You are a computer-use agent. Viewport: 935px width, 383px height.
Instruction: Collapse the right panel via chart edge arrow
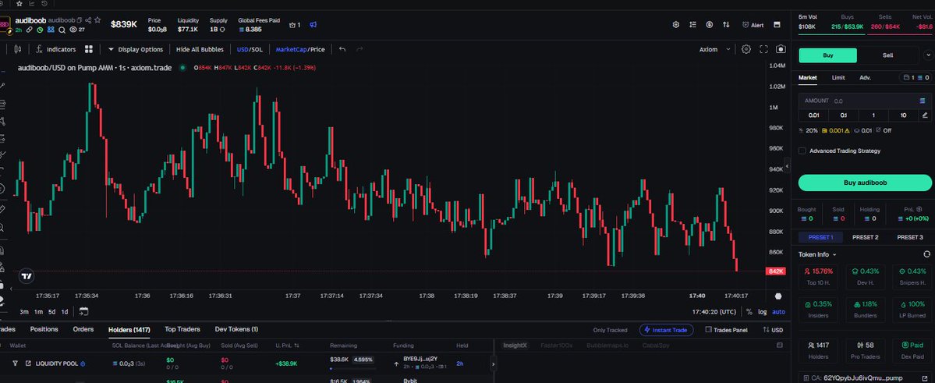(x=787, y=166)
